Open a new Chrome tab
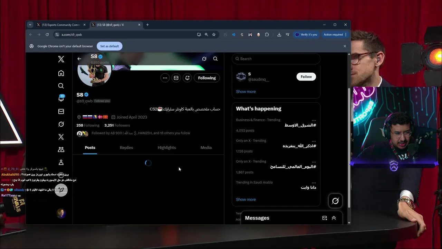The width and height of the screenshot is (442, 249). (147, 25)
